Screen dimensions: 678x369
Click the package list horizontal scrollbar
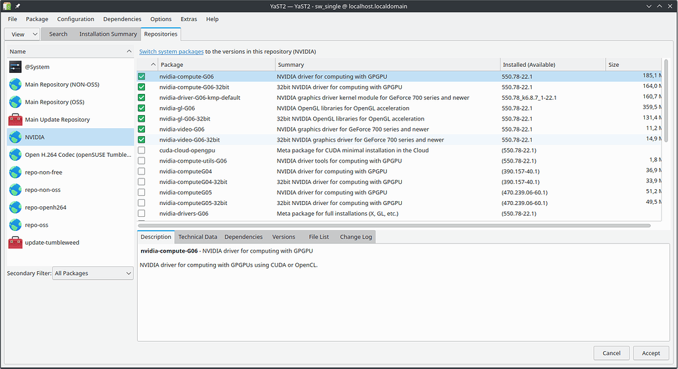pyautogui.click(x=395, y=225)
